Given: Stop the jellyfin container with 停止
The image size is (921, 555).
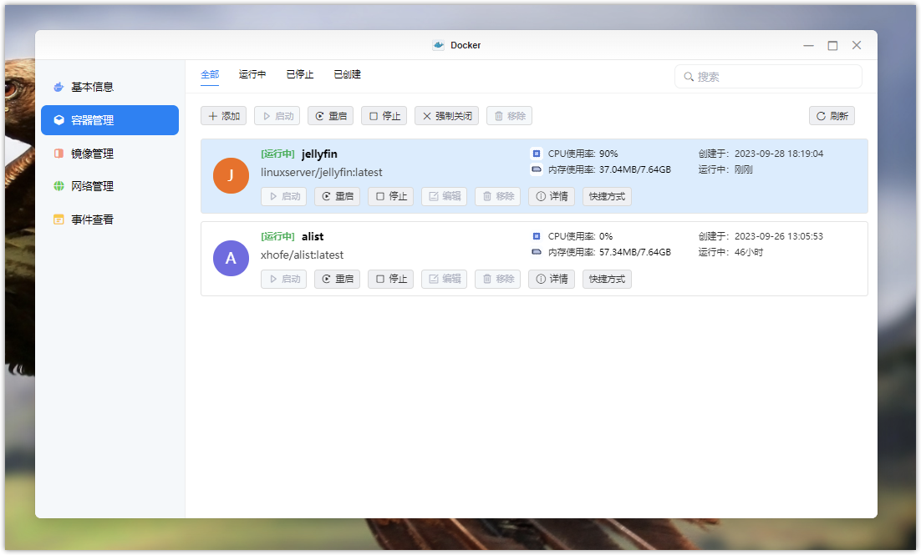Looking at the screenshot, I should point(390,196).
